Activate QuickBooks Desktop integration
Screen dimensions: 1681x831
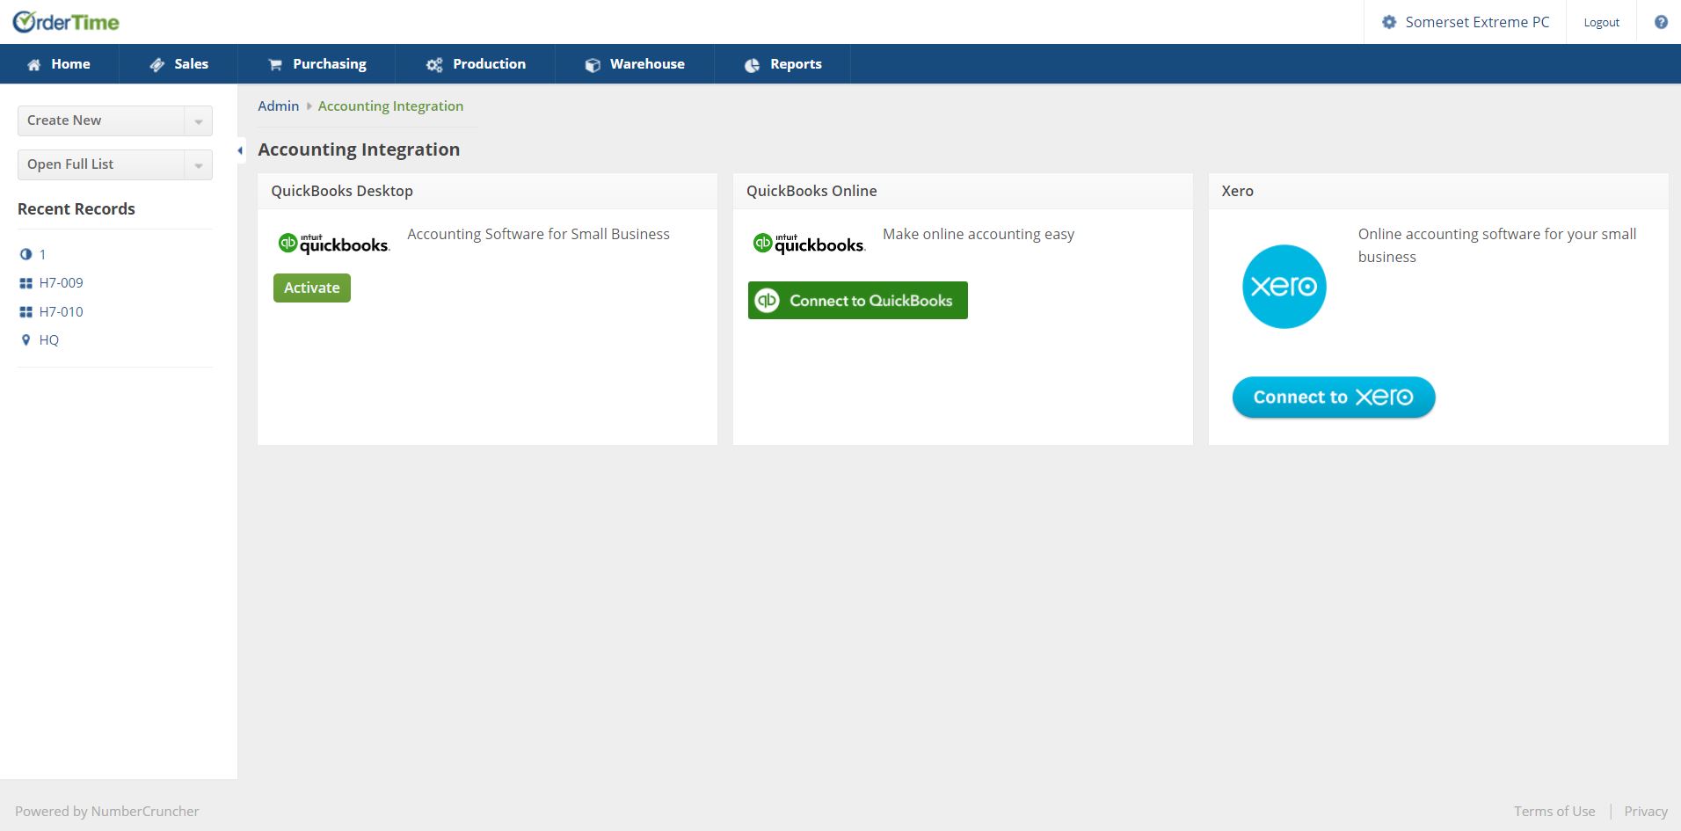[x=312, y=288]
